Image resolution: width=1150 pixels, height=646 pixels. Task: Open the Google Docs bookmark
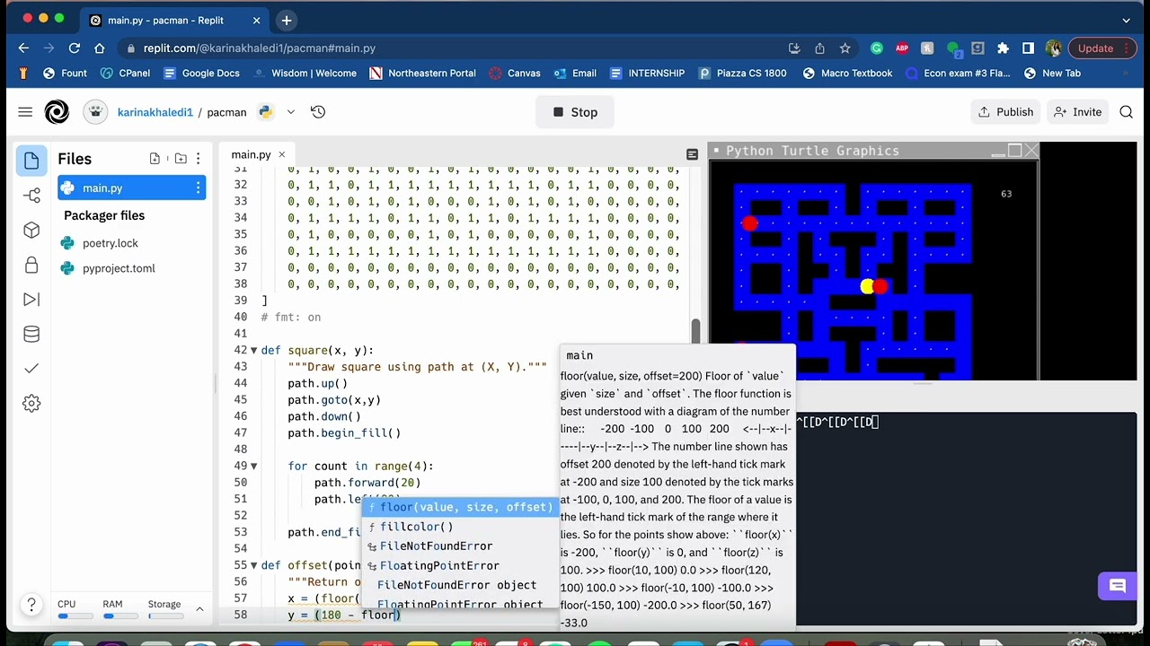pos(201,74)
